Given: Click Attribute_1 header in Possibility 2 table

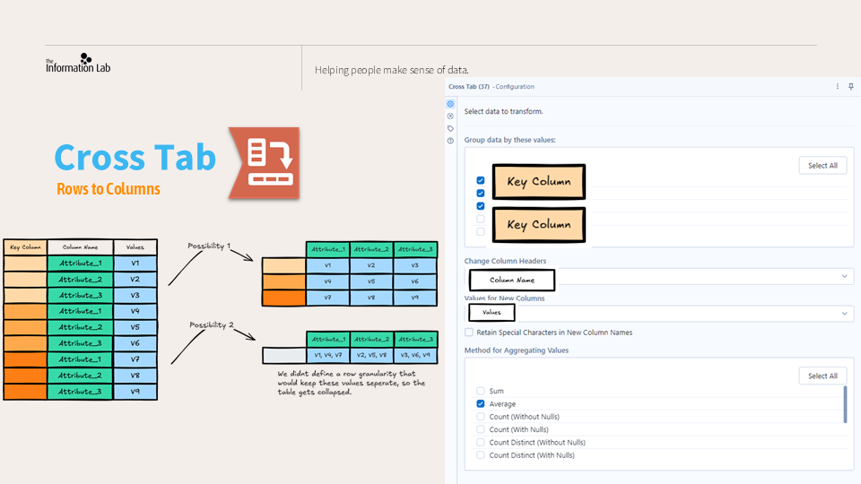Looking at the screenshot, I should coord(328,339).
